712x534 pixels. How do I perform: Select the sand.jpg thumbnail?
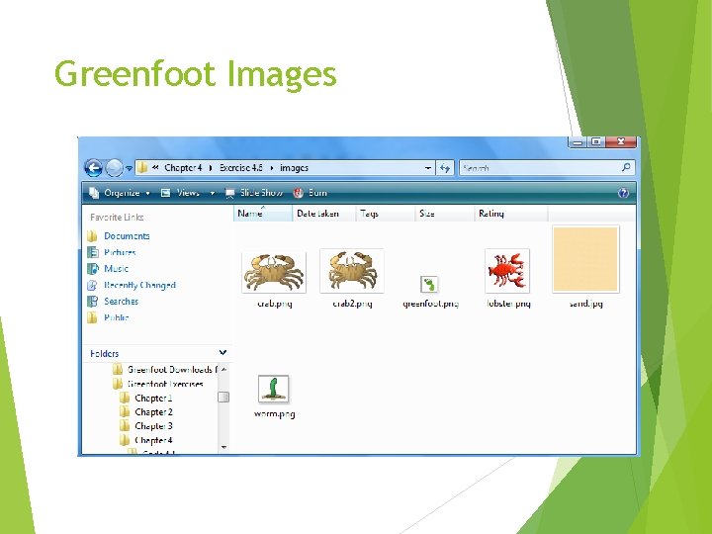[585, 259]
